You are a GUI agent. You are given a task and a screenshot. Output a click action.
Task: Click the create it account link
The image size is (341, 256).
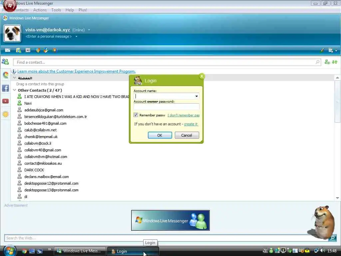pyautogui.click(x=191, y=124)
